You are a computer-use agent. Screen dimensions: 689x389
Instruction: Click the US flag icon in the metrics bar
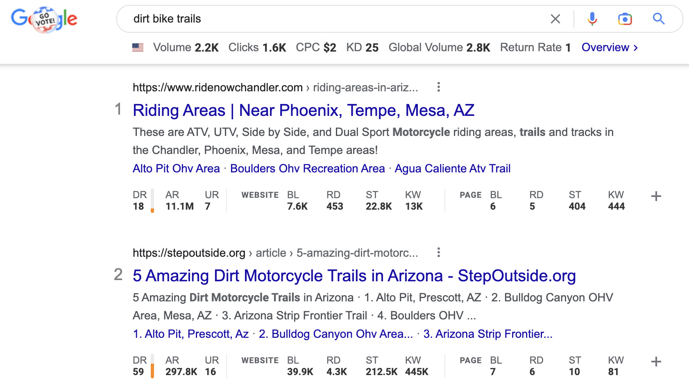pos(138,47)
